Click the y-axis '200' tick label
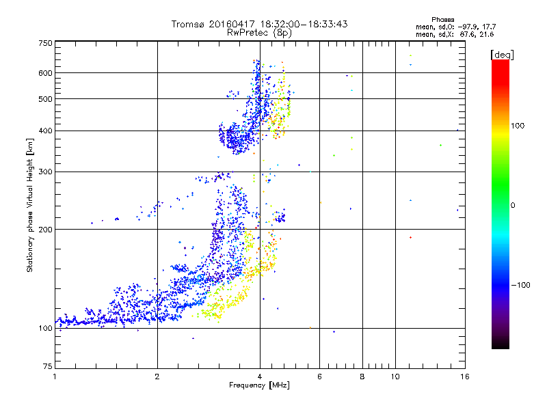The height and width of the screenshot is (410, 547). pyautogui.click(x=45, y=230)
